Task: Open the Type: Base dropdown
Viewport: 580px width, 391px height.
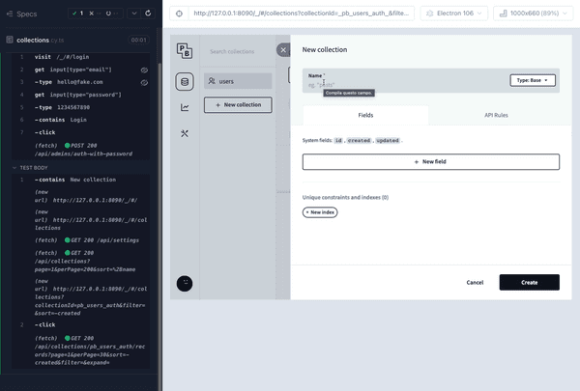Action: [533, 80]
